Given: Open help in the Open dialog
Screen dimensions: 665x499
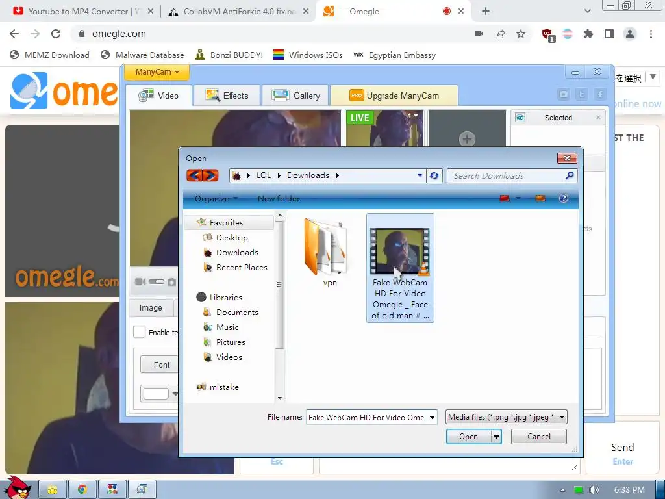Looking at the screenshot, I should 563,198.
